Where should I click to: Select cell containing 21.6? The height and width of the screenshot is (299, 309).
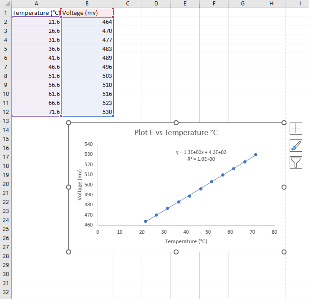point(36,22)
